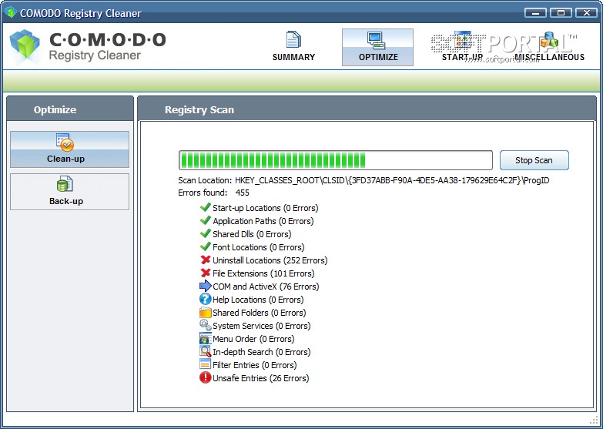Click the Menu Order icon
This screenshot has width=603, height=429.
click(x=206, y=338)
